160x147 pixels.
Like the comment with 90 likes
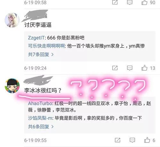pos(144,2)
